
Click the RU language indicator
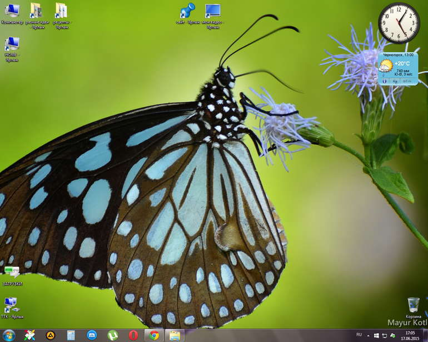click(x=359, y=335)
